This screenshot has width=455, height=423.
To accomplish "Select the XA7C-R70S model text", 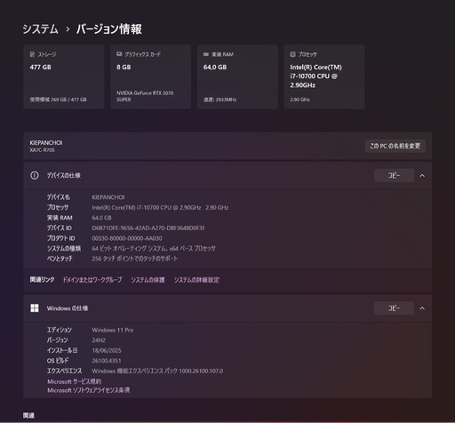I will pos(42,150).
